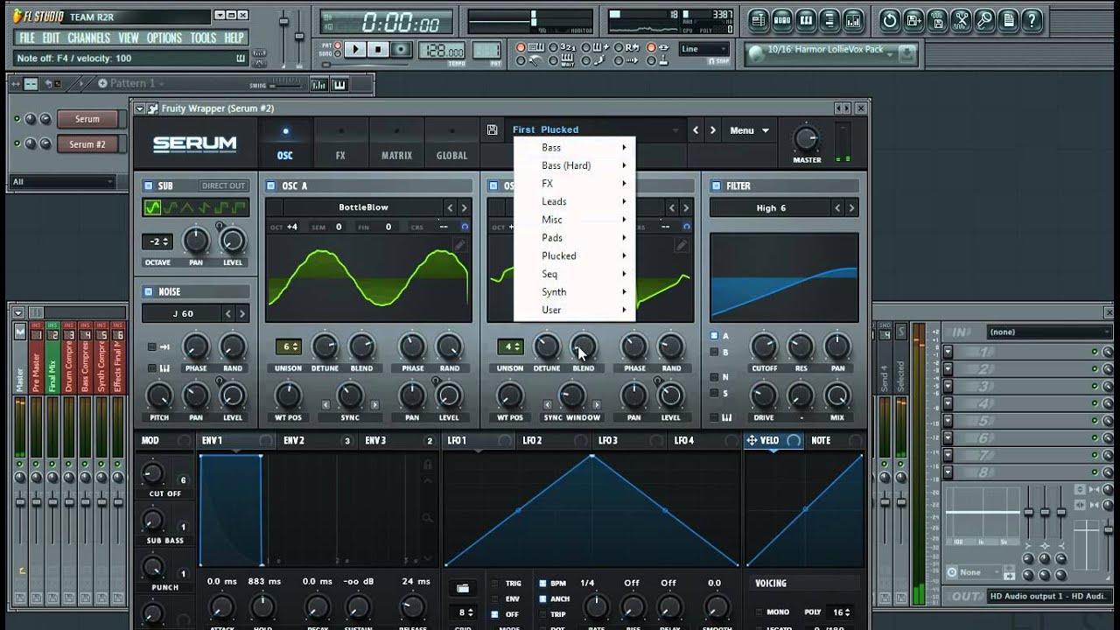
Task: Click the FL Studio tempo 128.000 field
Action: tap(442, 51)
